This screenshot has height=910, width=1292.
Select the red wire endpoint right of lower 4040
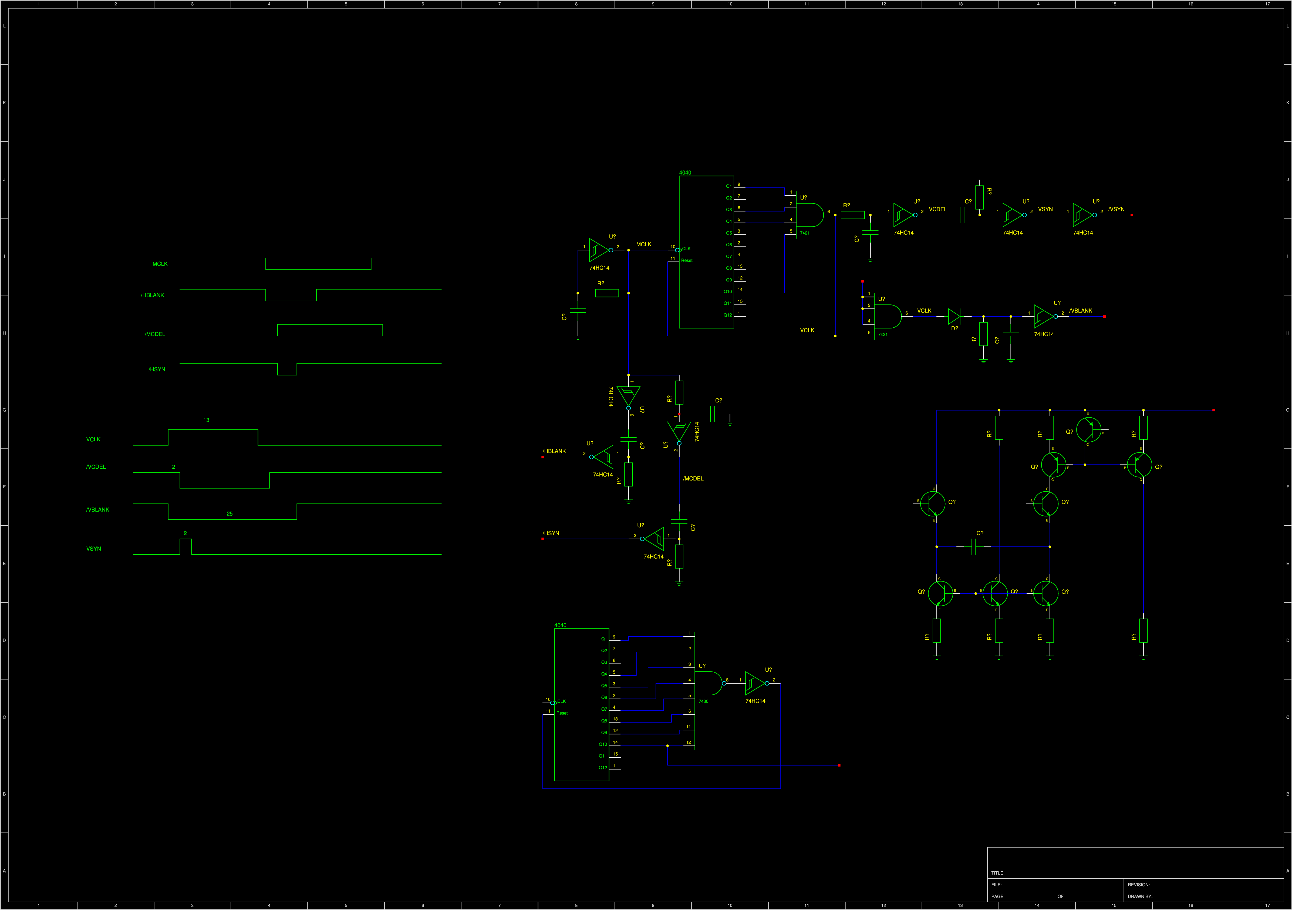click(x=839, y=765)
